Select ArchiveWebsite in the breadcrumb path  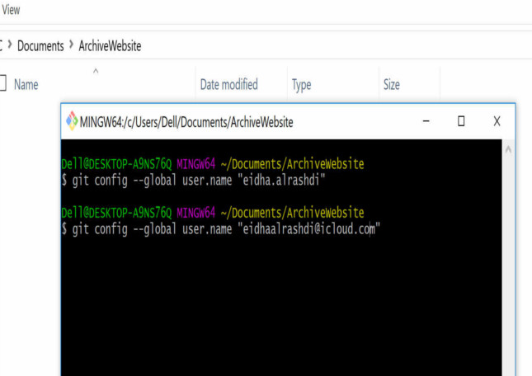click(x=110, y=46)
